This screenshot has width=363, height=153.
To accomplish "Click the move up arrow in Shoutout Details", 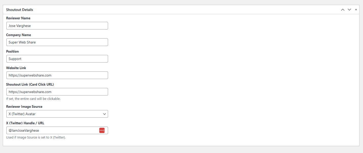I will [x=343, y=10].
